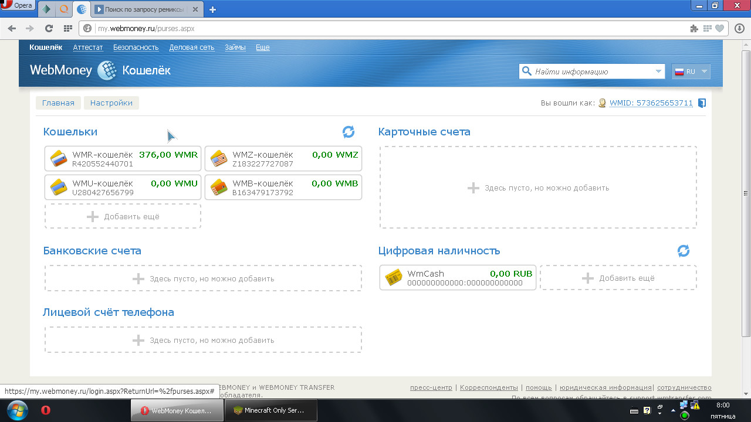Show site info globe badge
This screenshot has height=422, width=751.
(88, 28)
